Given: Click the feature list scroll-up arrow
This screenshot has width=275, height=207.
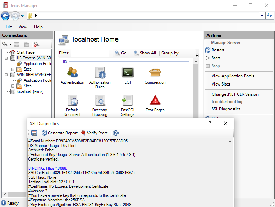Looking at the screenshot, I should (x=196, y=61).
